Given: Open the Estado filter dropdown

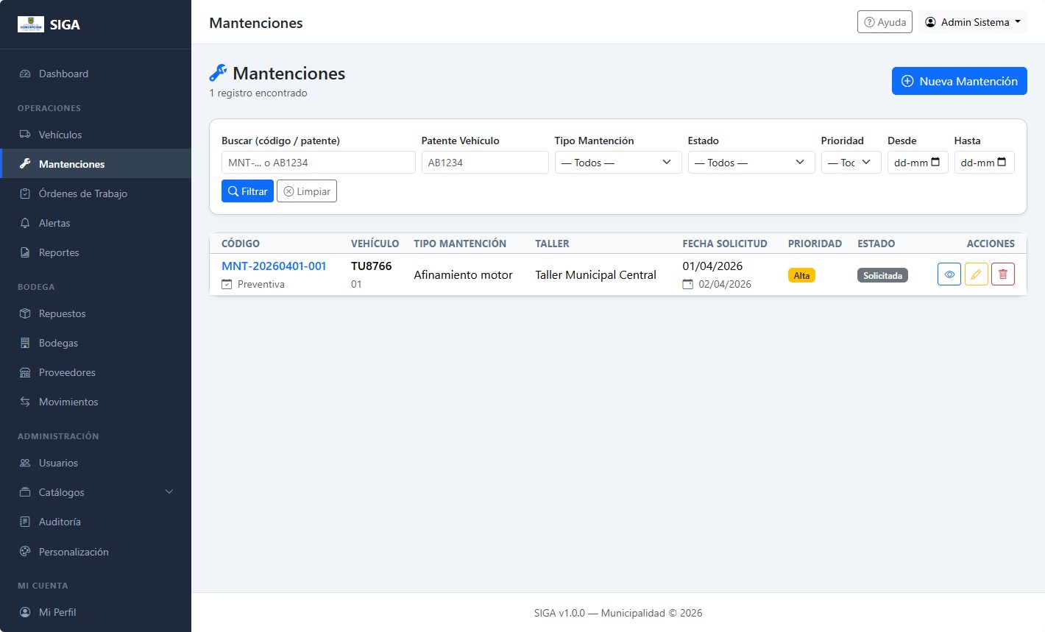Looking at the screenshot, I should 751,163.
